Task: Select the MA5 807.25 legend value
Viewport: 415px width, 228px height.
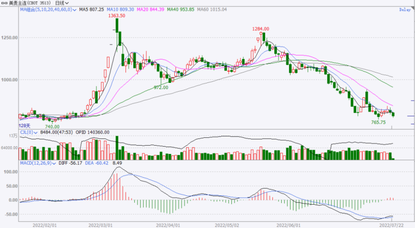Action: [x=92, y=9]
